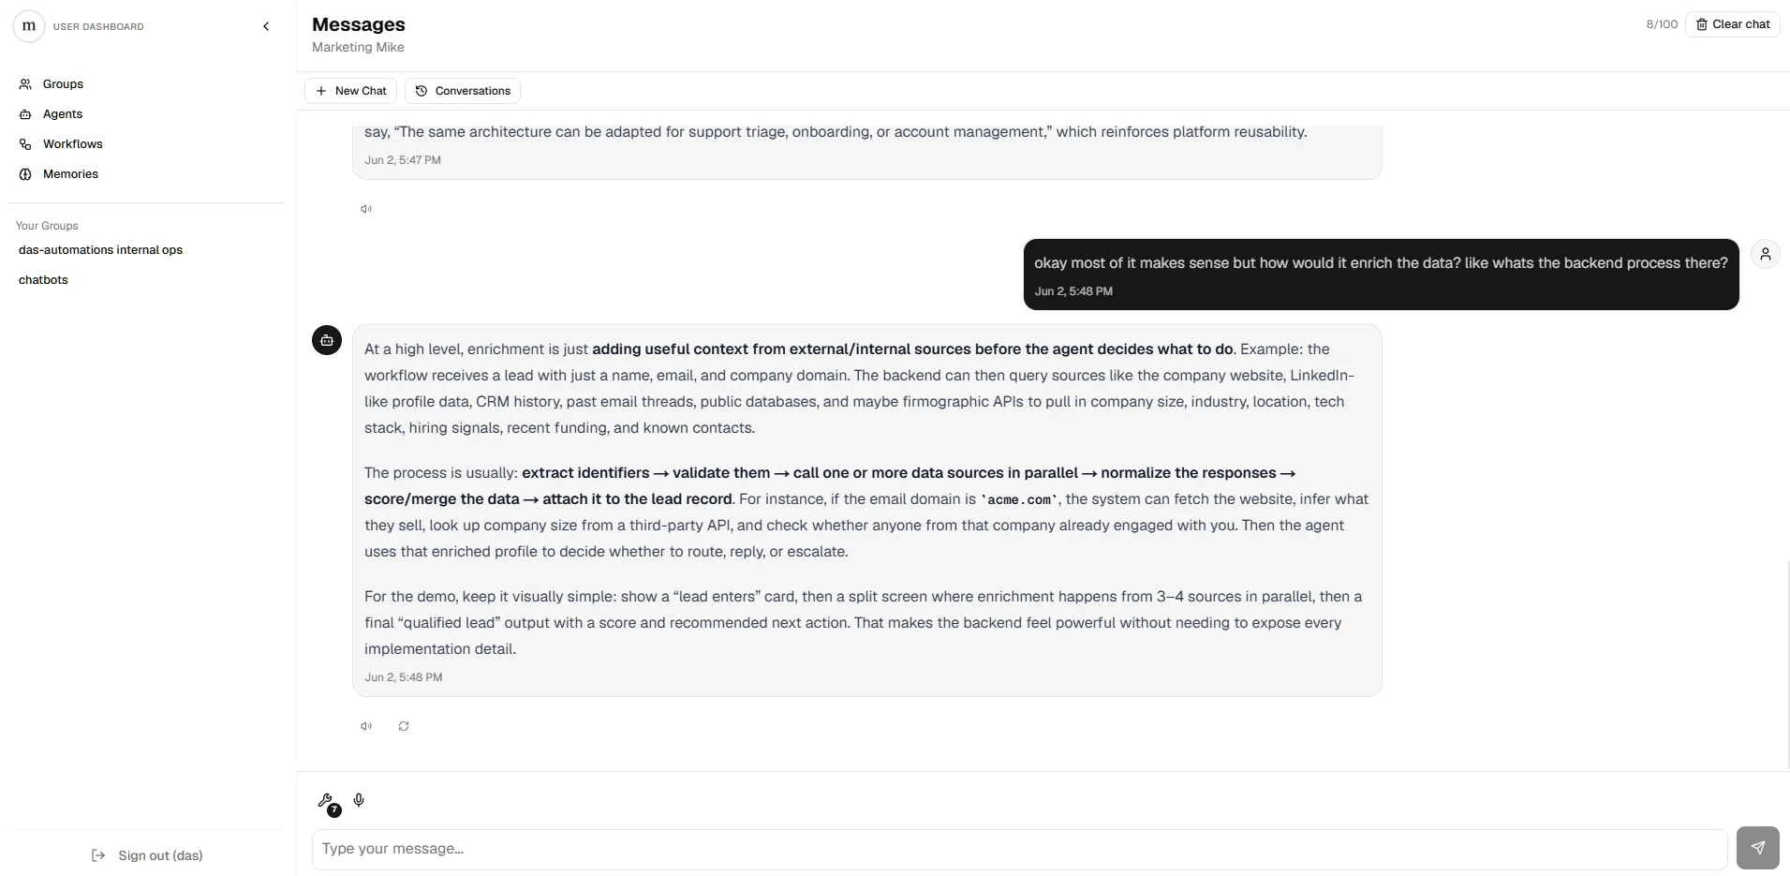Play audio for the enrichment reply

(x=366, y=726)
